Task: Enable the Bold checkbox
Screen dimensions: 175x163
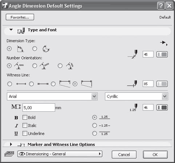Action: point(25,118)
